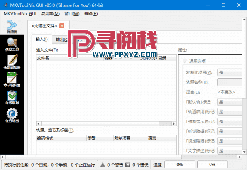Open the 帮助(H) menu
This screenshot has height=170, width=247.
click(91, 14)
